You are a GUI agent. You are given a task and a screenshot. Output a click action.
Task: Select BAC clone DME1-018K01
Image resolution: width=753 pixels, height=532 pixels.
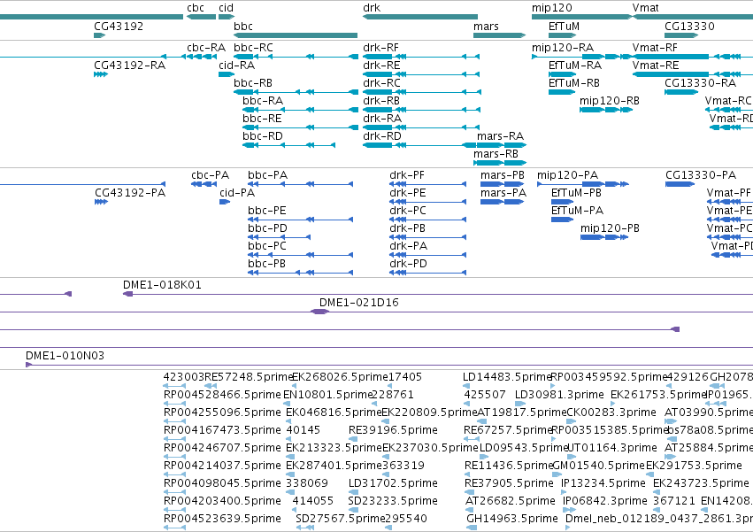point(438,294)
